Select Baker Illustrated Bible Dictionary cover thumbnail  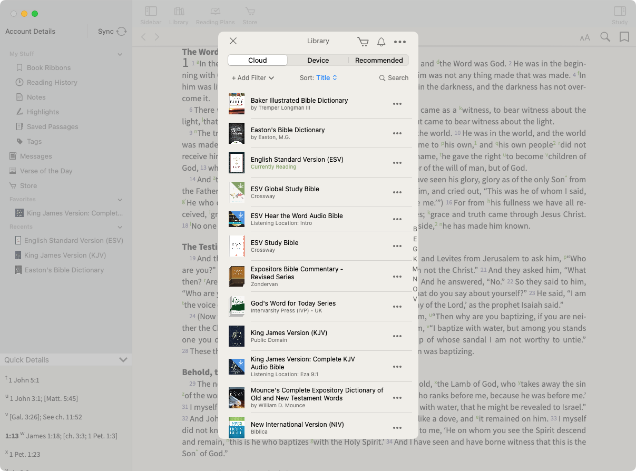(x=237, y=104)
